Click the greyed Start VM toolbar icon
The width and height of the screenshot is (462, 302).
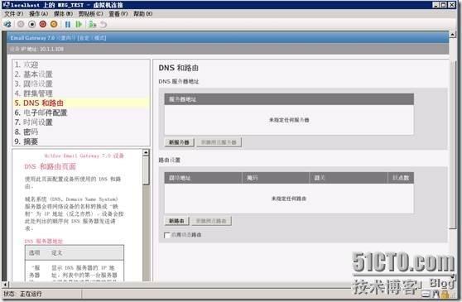click(x=21, y=25)
